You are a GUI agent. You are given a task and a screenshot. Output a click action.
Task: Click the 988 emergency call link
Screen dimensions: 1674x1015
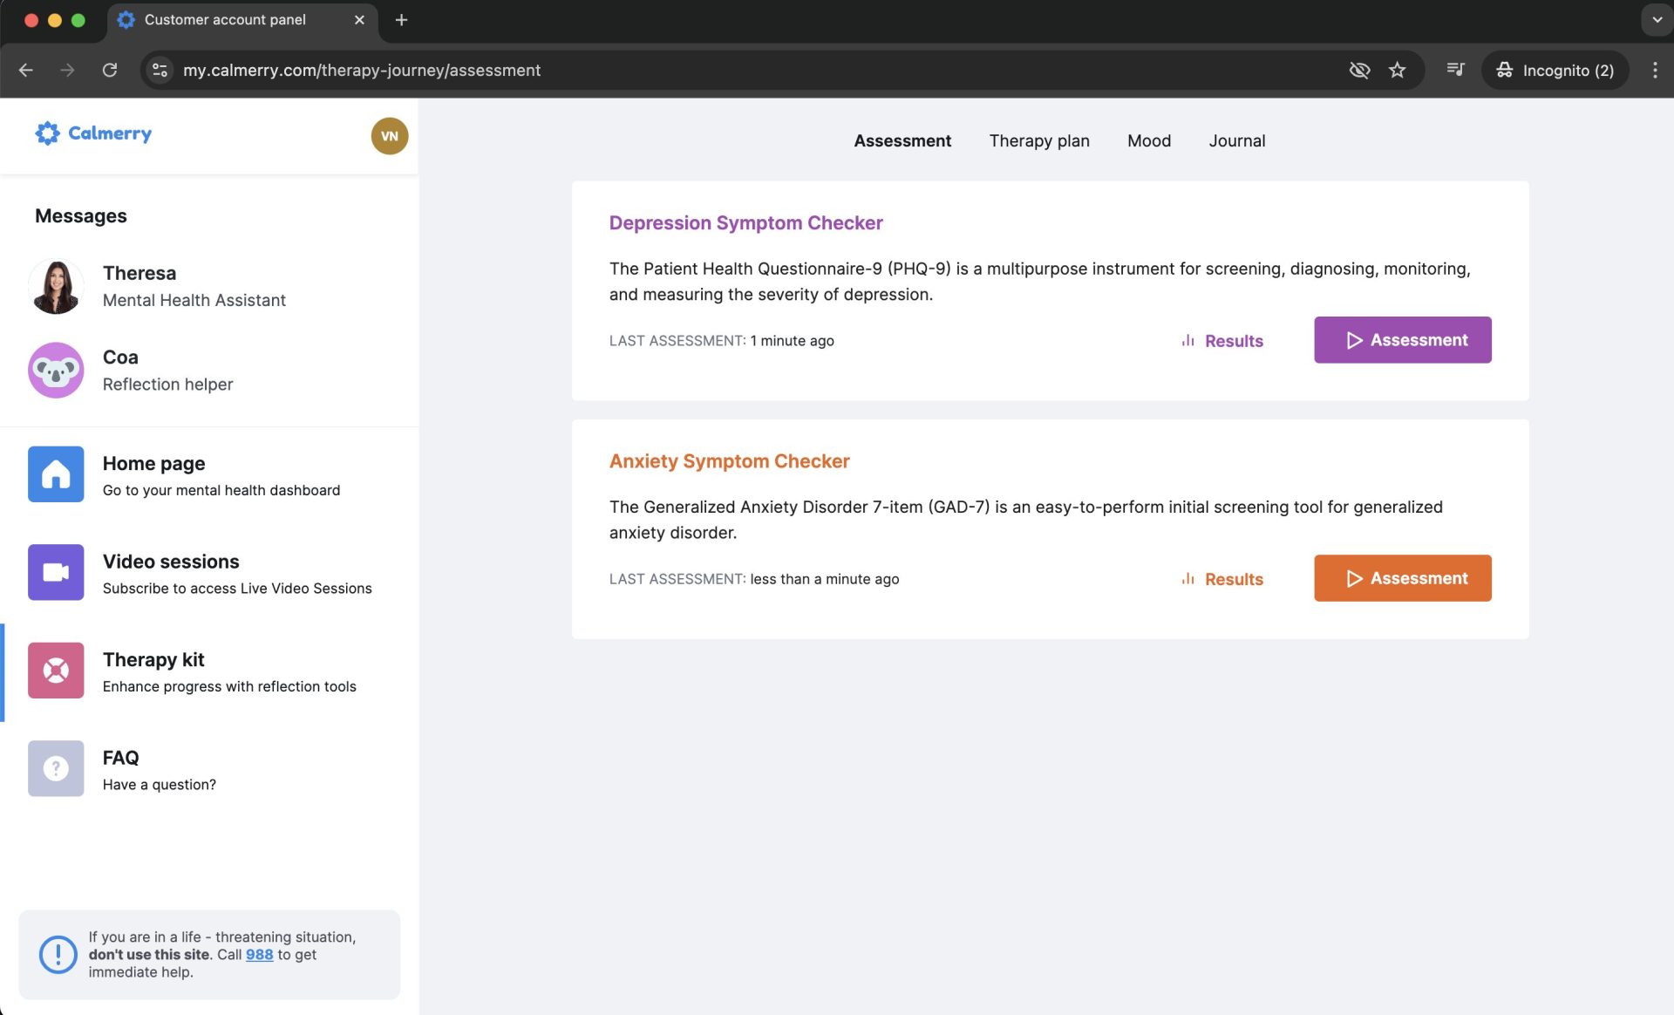(x=259, y=955)
